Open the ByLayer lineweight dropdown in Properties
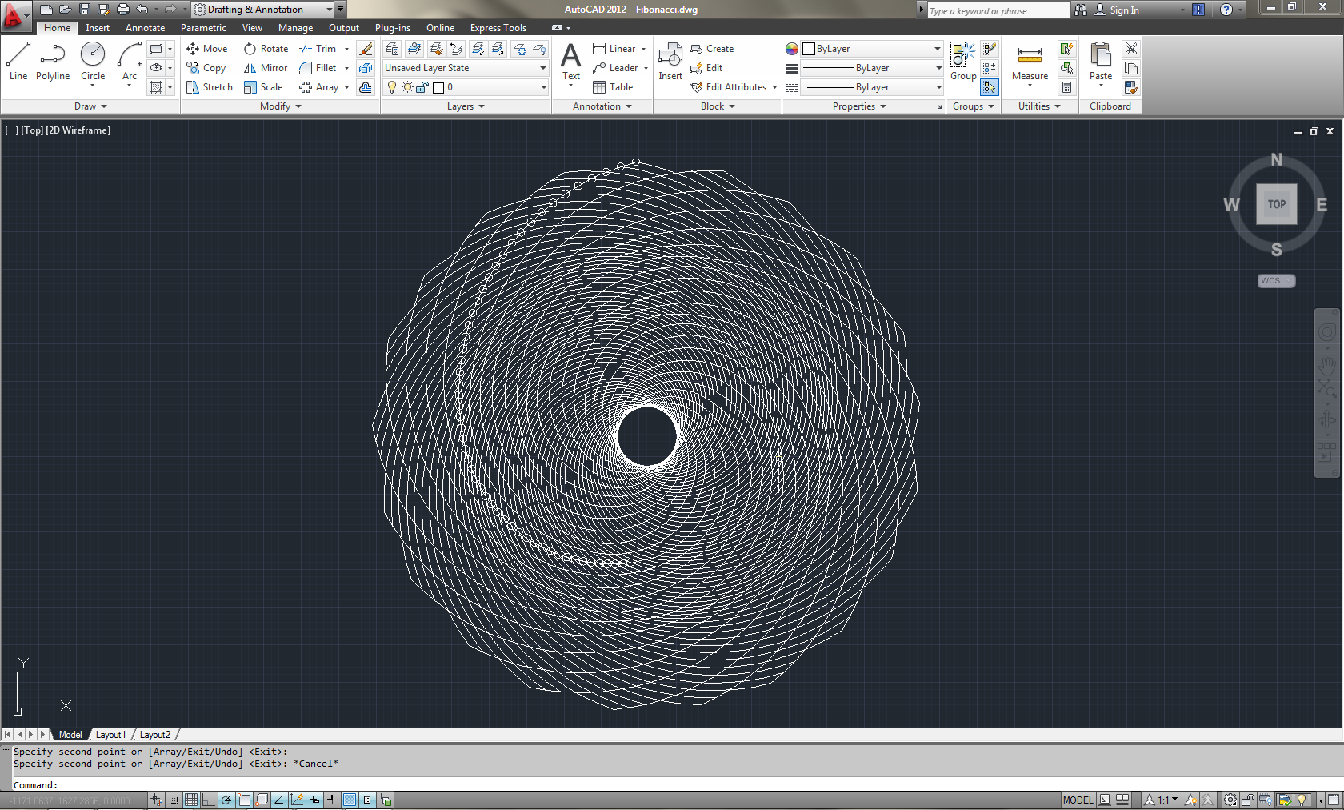The height and width of the screenshot is (810, 1344). pyautogui.click(x=873, y=68)
